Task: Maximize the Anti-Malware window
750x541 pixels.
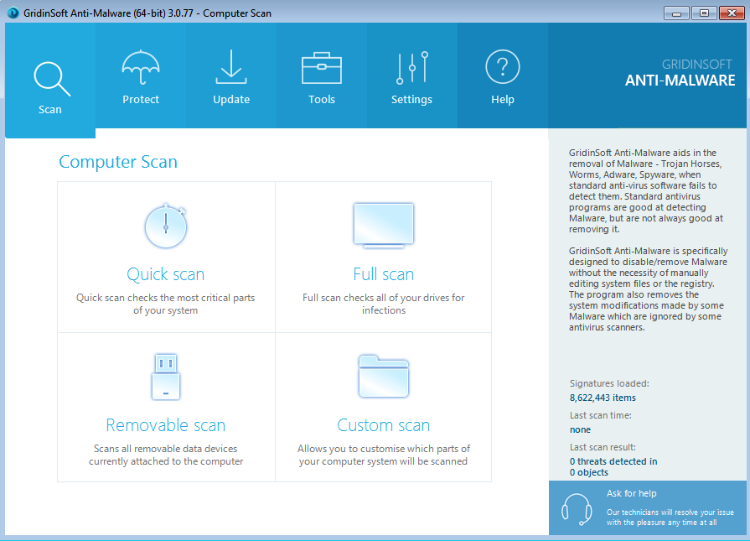Action: tap(703, 13)
